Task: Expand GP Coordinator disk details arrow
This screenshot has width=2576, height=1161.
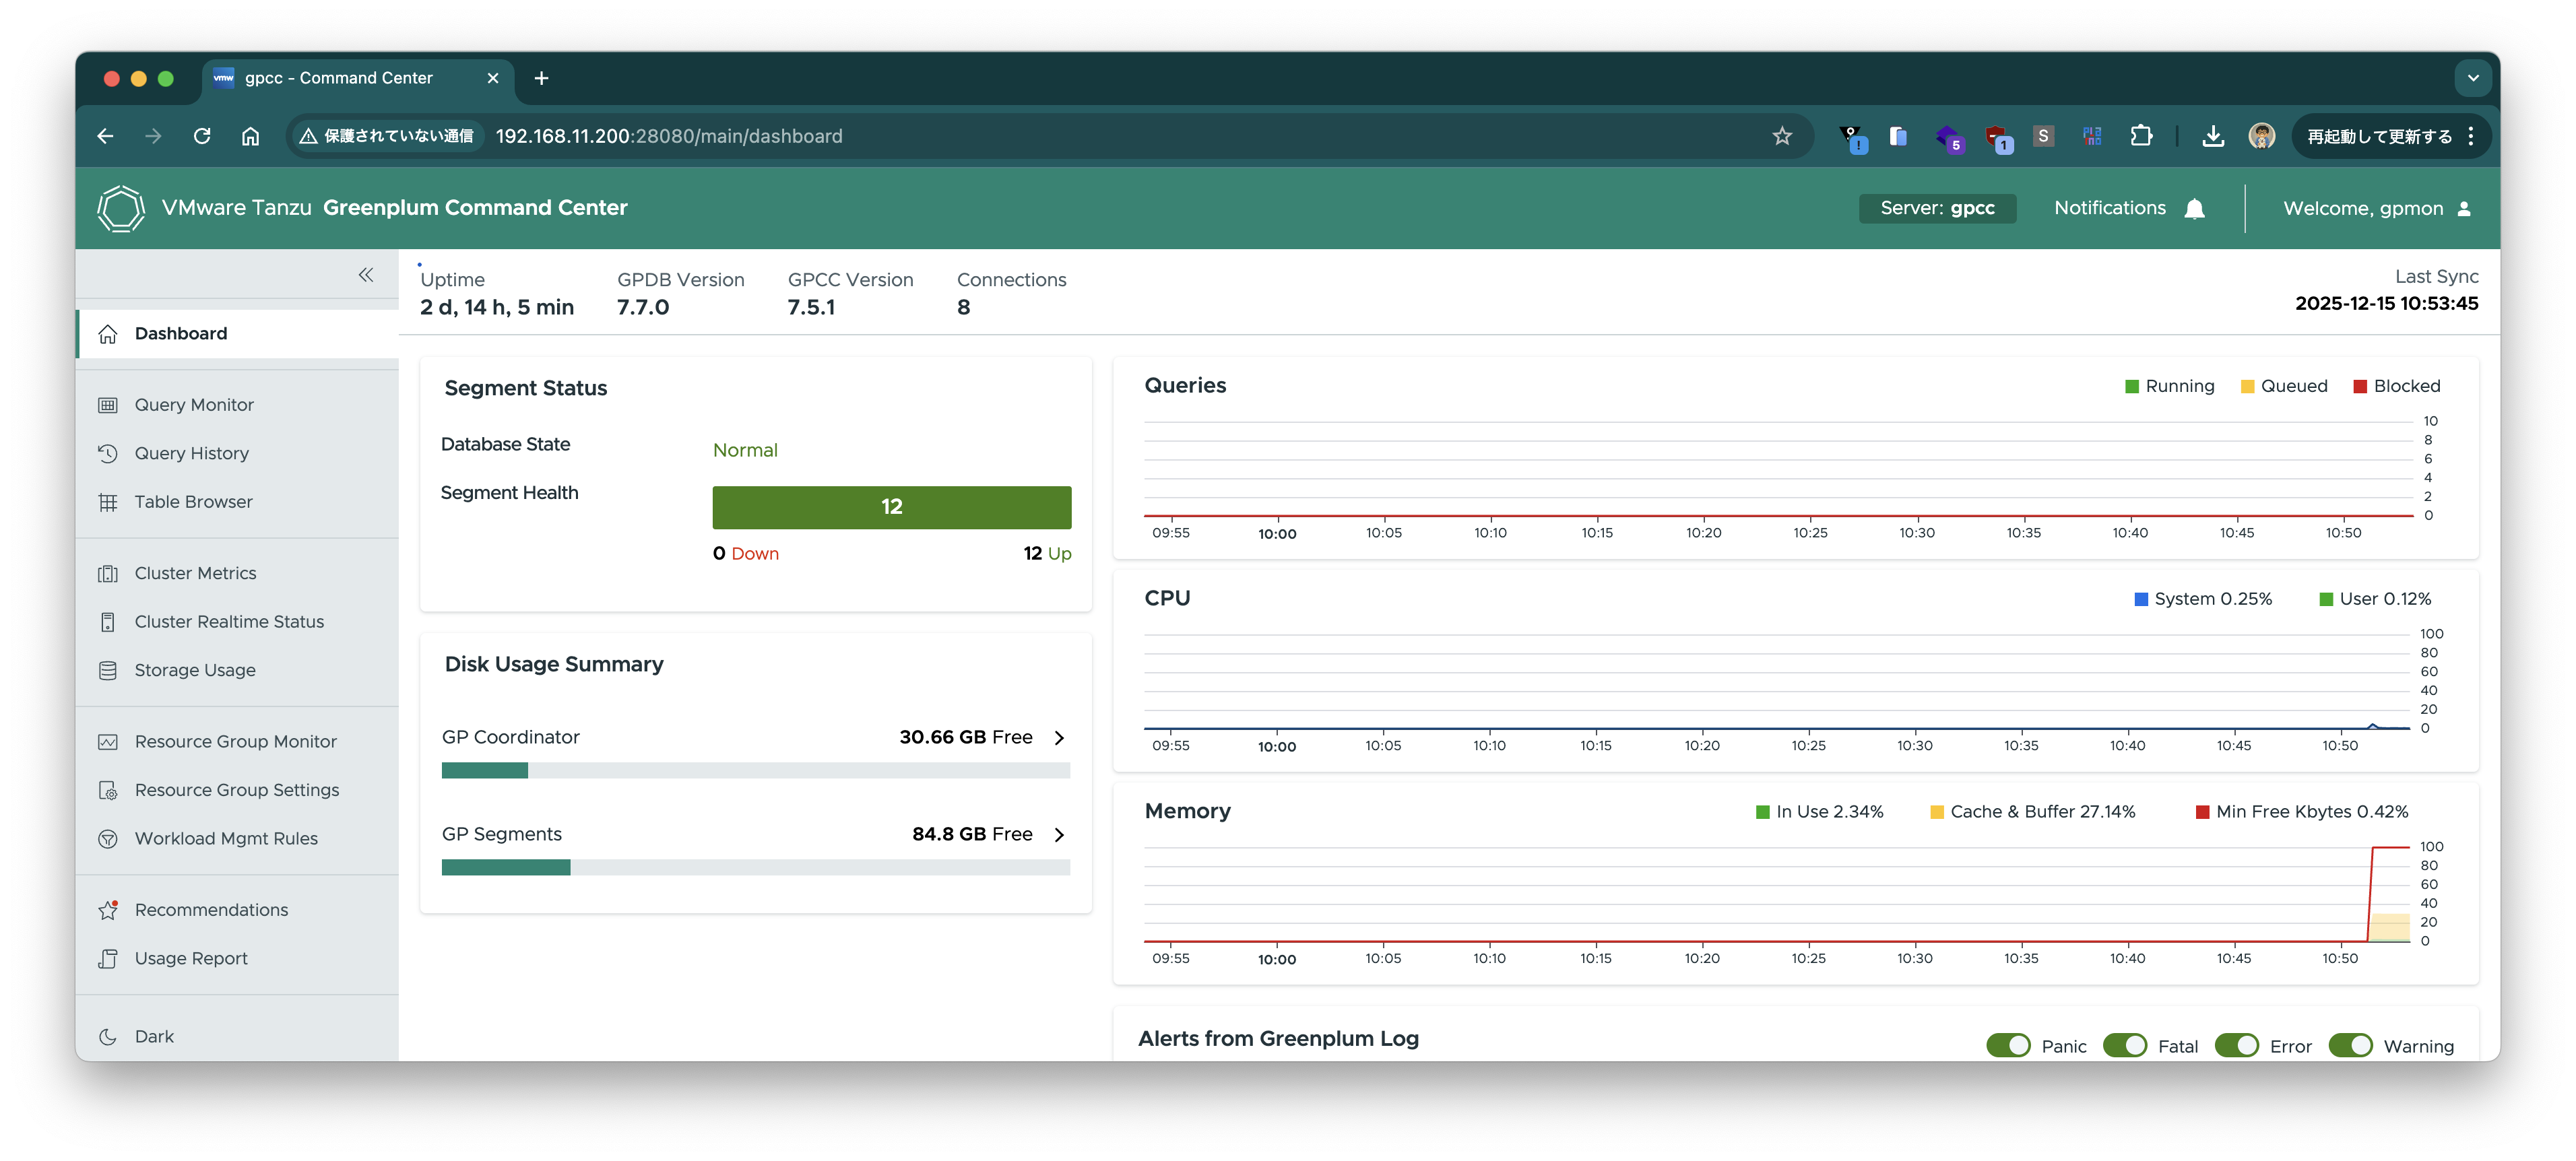Action: tap(1059, 738)
